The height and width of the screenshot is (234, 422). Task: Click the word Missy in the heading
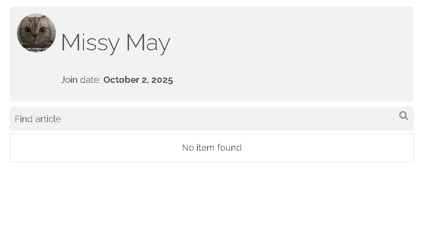[x=90, y=43]
